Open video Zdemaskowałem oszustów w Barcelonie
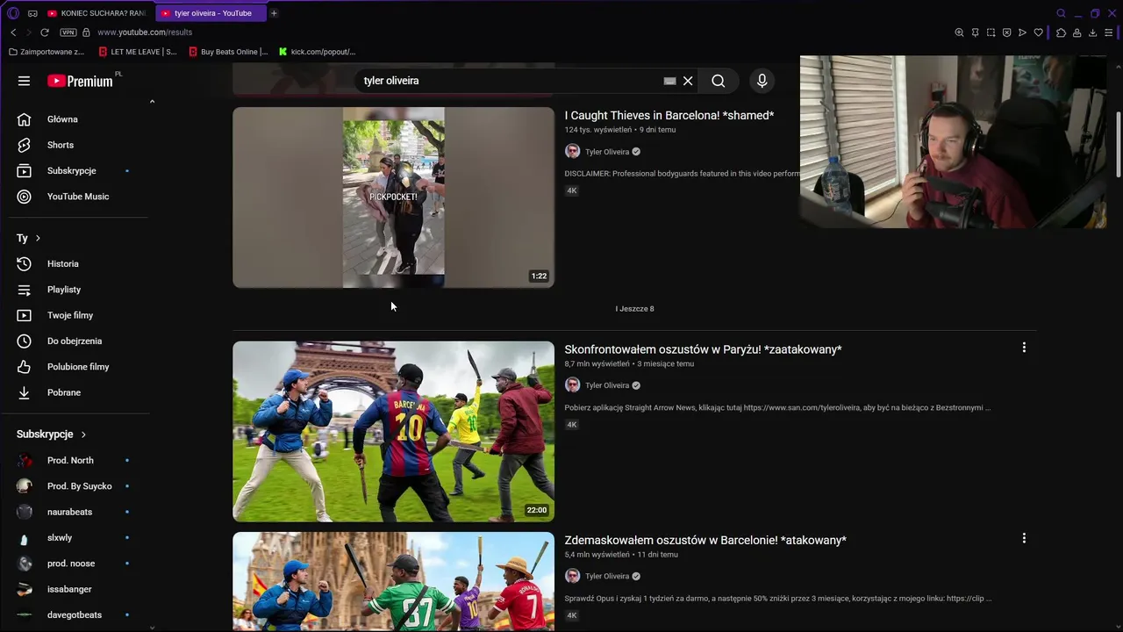The width and height of the screenshot is (1123, 632). pos(705,540)
